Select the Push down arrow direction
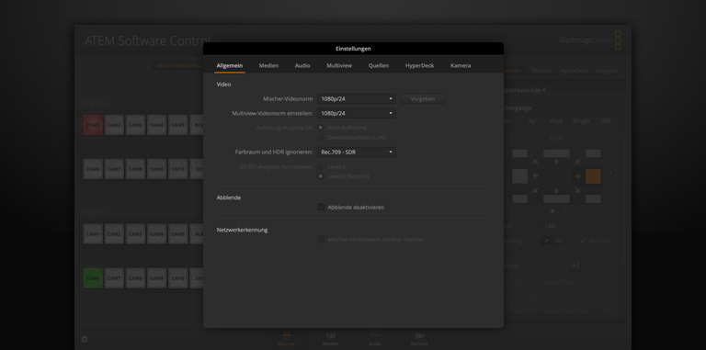 pos(556,191)
